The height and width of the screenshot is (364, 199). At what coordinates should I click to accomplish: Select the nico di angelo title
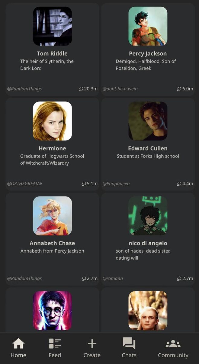click(148, 243)
